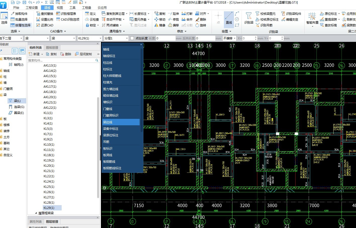Open the 视图 ribbon tab

pyautogui.click(x=60, y=8)
